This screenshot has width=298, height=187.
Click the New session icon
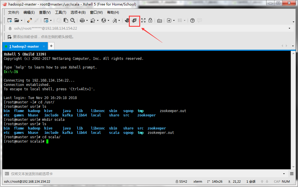click(10, 20)
